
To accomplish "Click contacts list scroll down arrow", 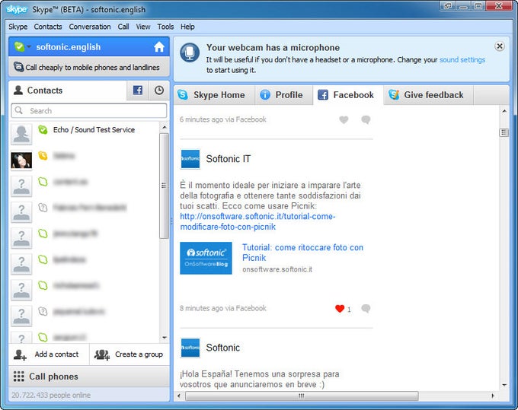I will 165,338.
